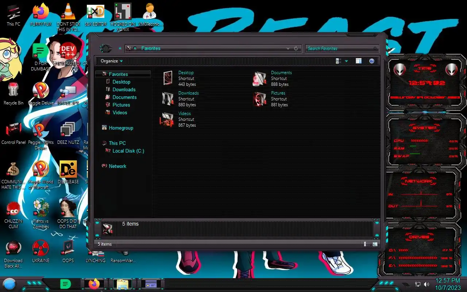Open Firefox from the taskbar
Viewport: 467px width, 292px height.
tap(94, 284)
